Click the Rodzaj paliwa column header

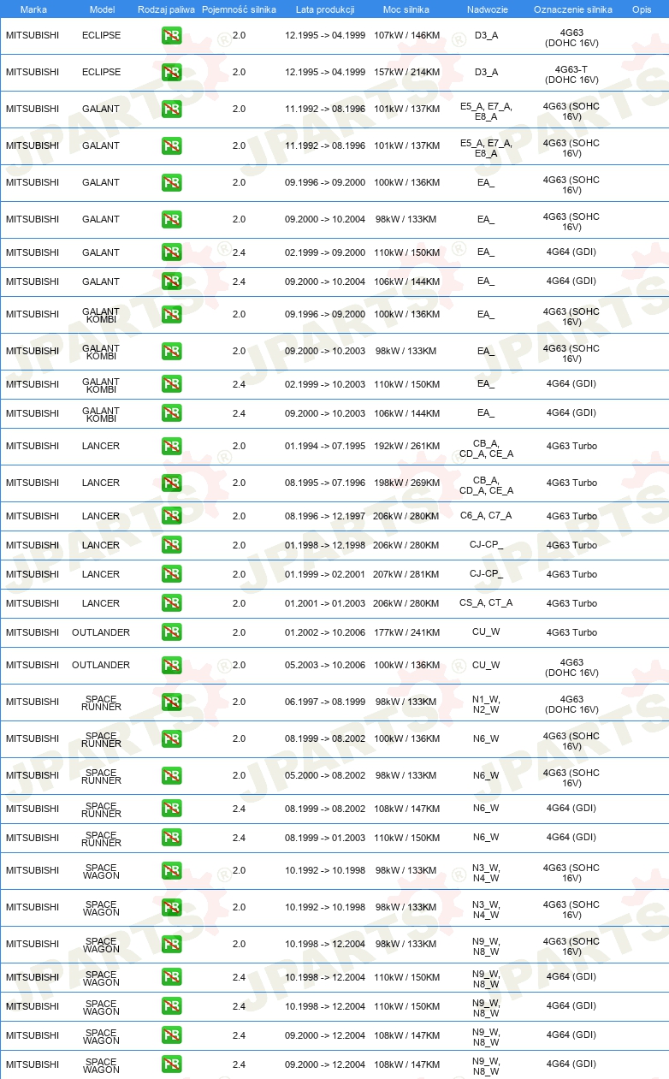(x=166, y=9)
